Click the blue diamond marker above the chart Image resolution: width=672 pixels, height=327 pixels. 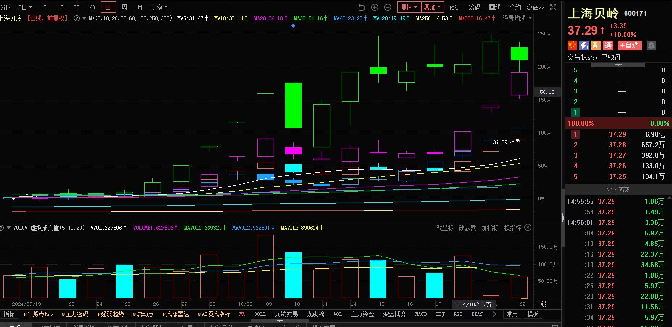pyautogui.click(x=293, y=26)
